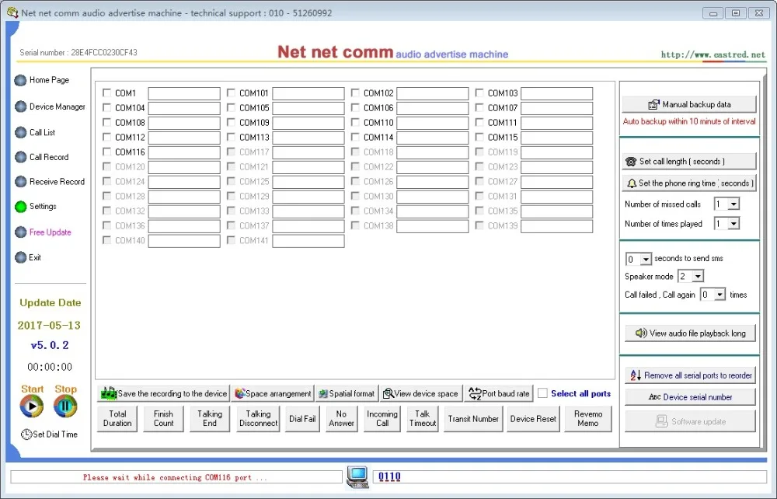Click the computer icon in status bar
The width and height of the screenshot is (777, 499).
(x=357, y=477)
